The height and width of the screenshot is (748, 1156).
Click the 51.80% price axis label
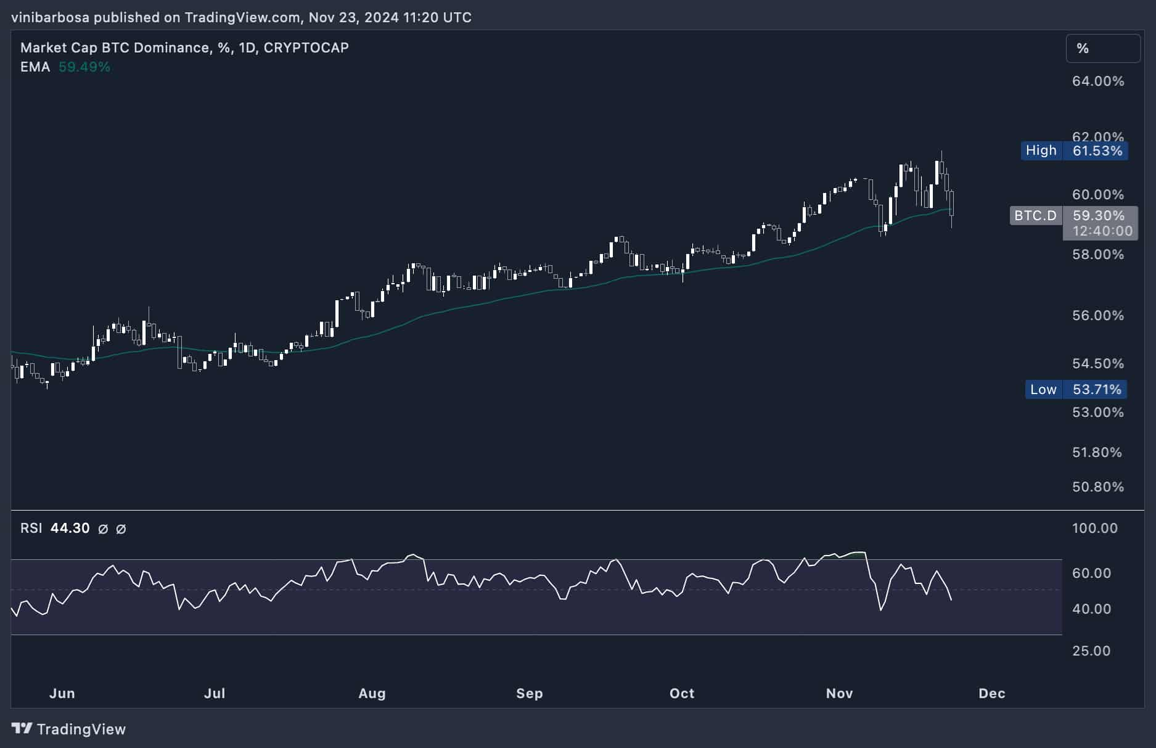point(1097,453)
